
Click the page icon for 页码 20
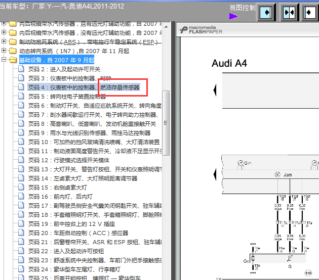click(x=21, y=233)
